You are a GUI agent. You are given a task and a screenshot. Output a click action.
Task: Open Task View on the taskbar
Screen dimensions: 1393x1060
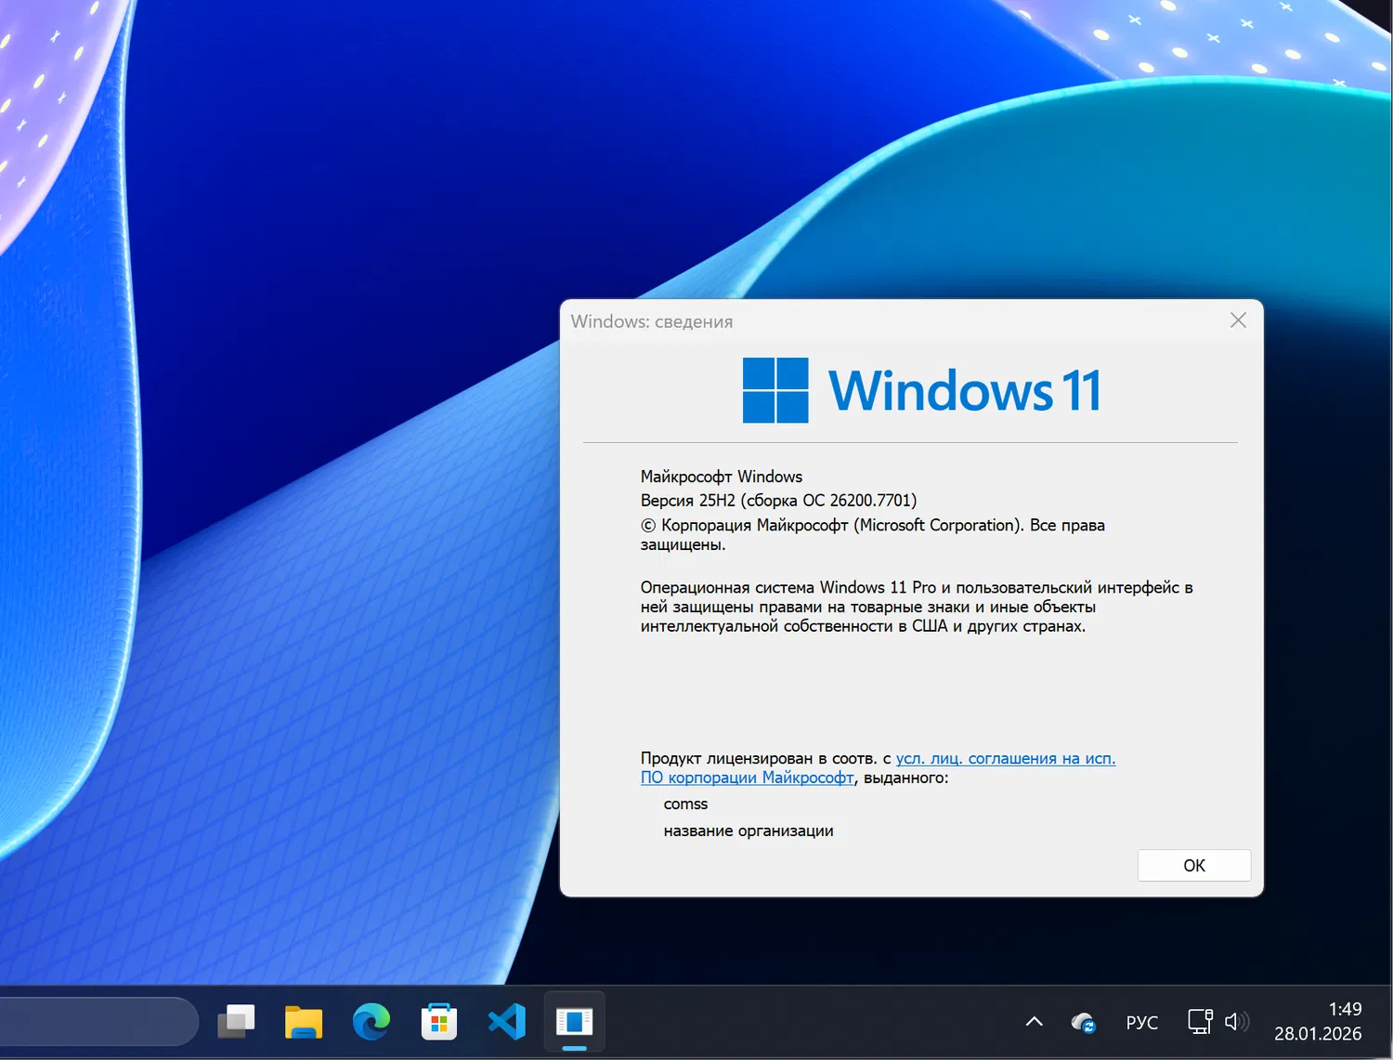pyautogui.click(x=236, y=1021)
